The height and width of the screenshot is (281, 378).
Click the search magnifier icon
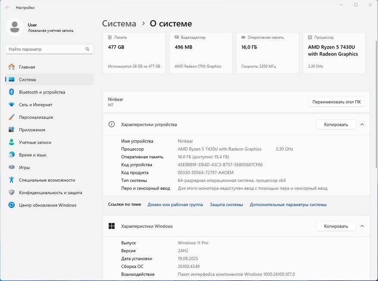(87, 49)
